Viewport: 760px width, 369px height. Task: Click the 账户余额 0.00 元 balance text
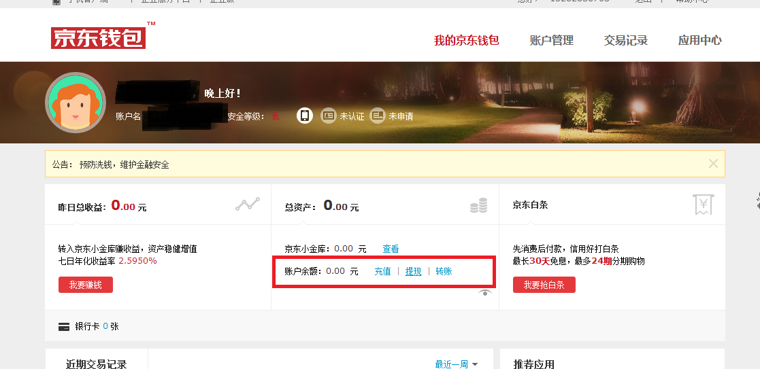[321, 272]
